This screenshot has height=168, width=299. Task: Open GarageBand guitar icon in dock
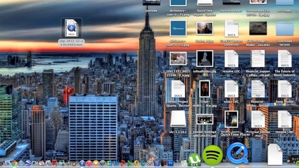[75, 163]
